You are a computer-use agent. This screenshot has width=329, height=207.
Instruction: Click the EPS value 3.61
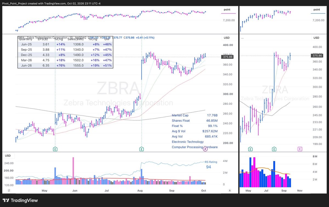pyautogui.click(x=45, y=44)
